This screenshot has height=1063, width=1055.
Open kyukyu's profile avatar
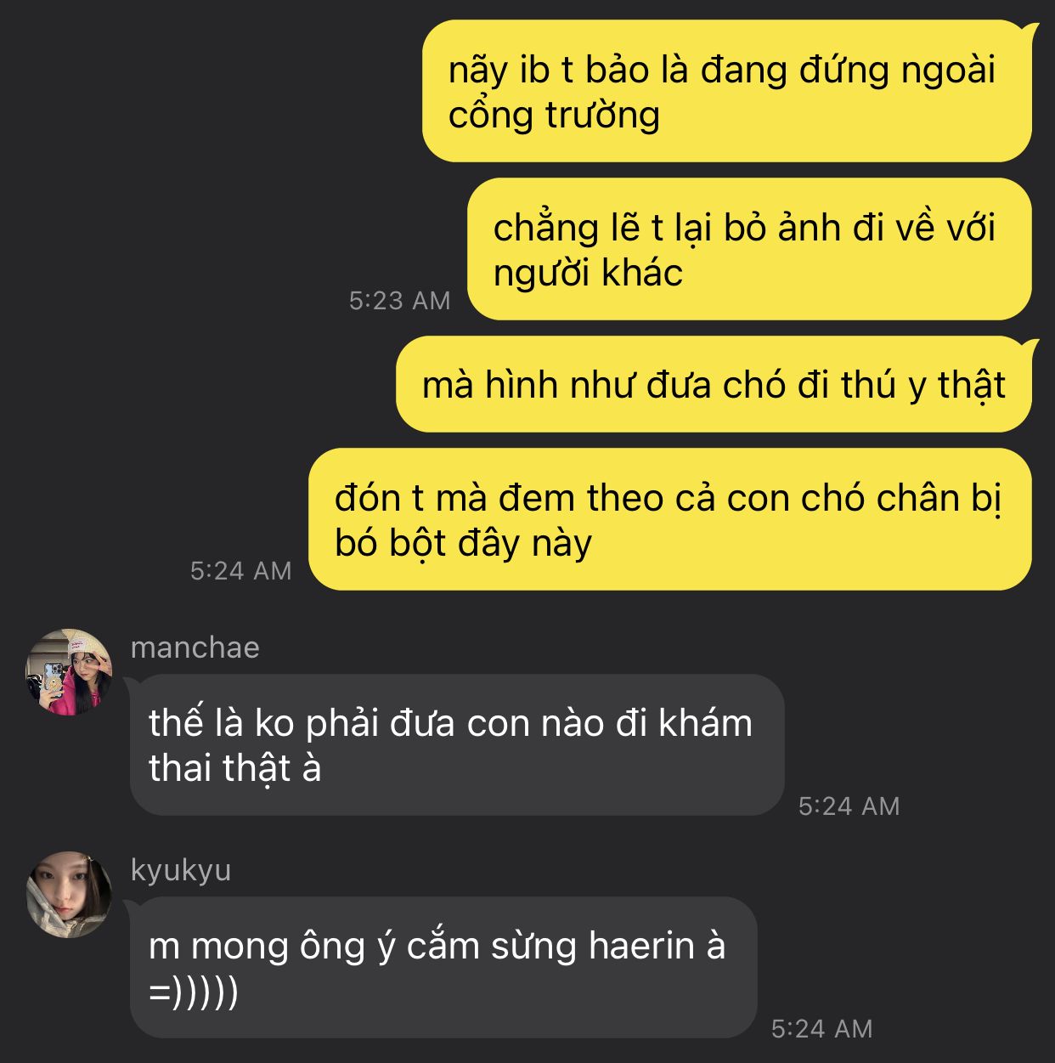69,895
